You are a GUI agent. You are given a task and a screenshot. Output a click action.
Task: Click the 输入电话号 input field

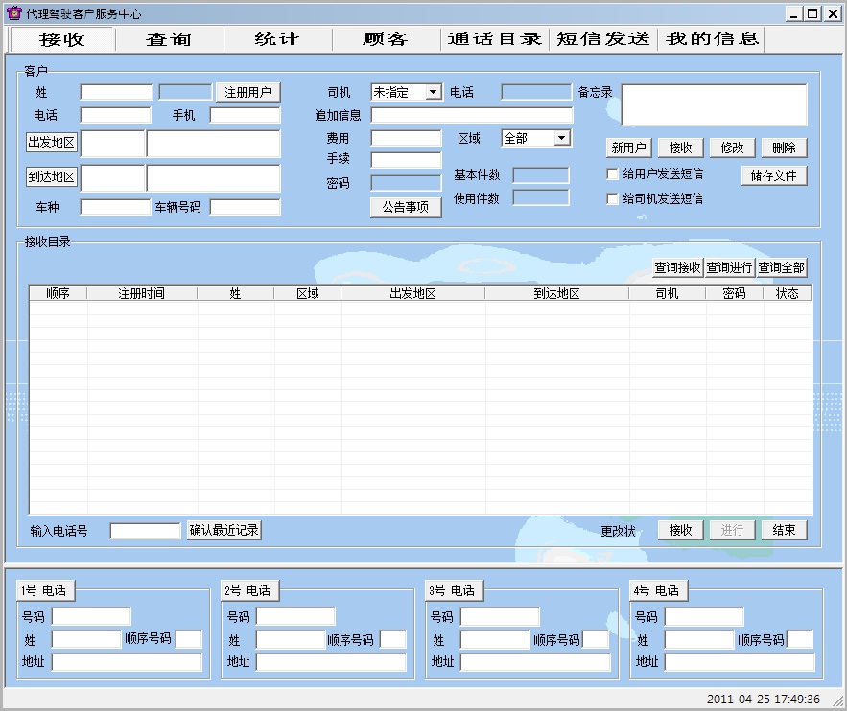145,531
